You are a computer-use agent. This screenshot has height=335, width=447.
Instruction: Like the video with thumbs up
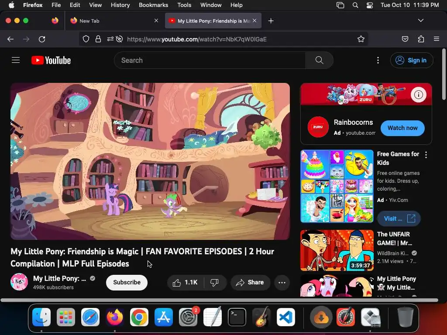(x=185, y=282)
